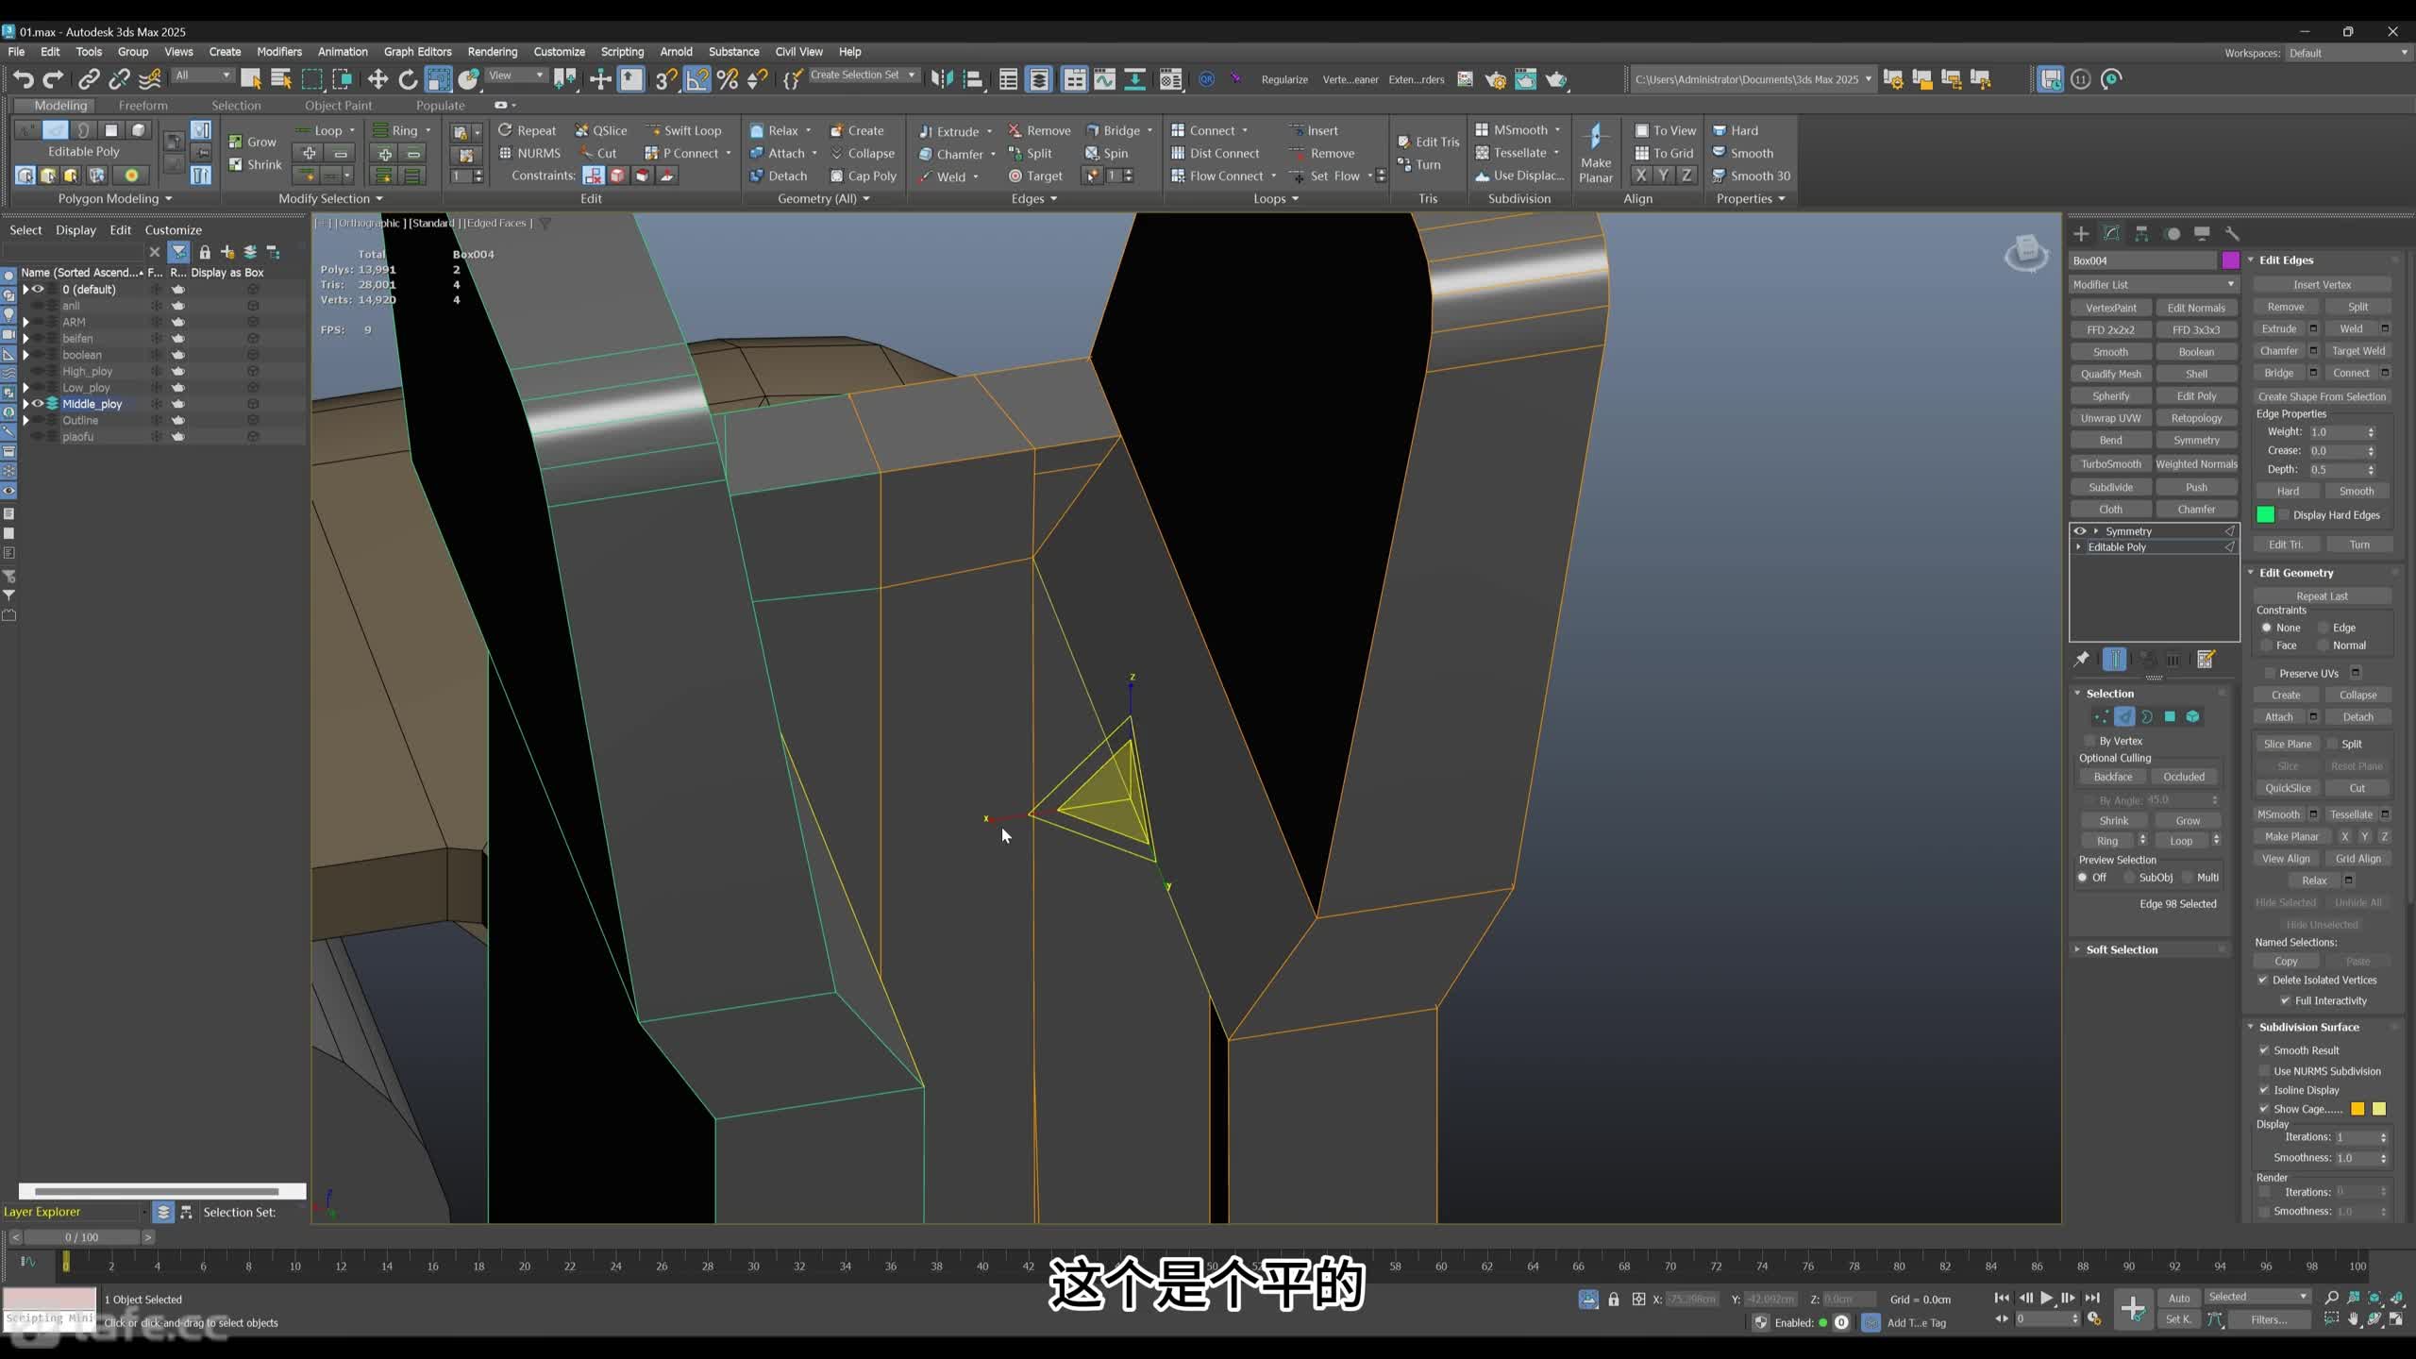The width and height of the screenshot is (2416, 1359).
Task: Click Create Shape From Selection button
Action: coord(2322,396)
